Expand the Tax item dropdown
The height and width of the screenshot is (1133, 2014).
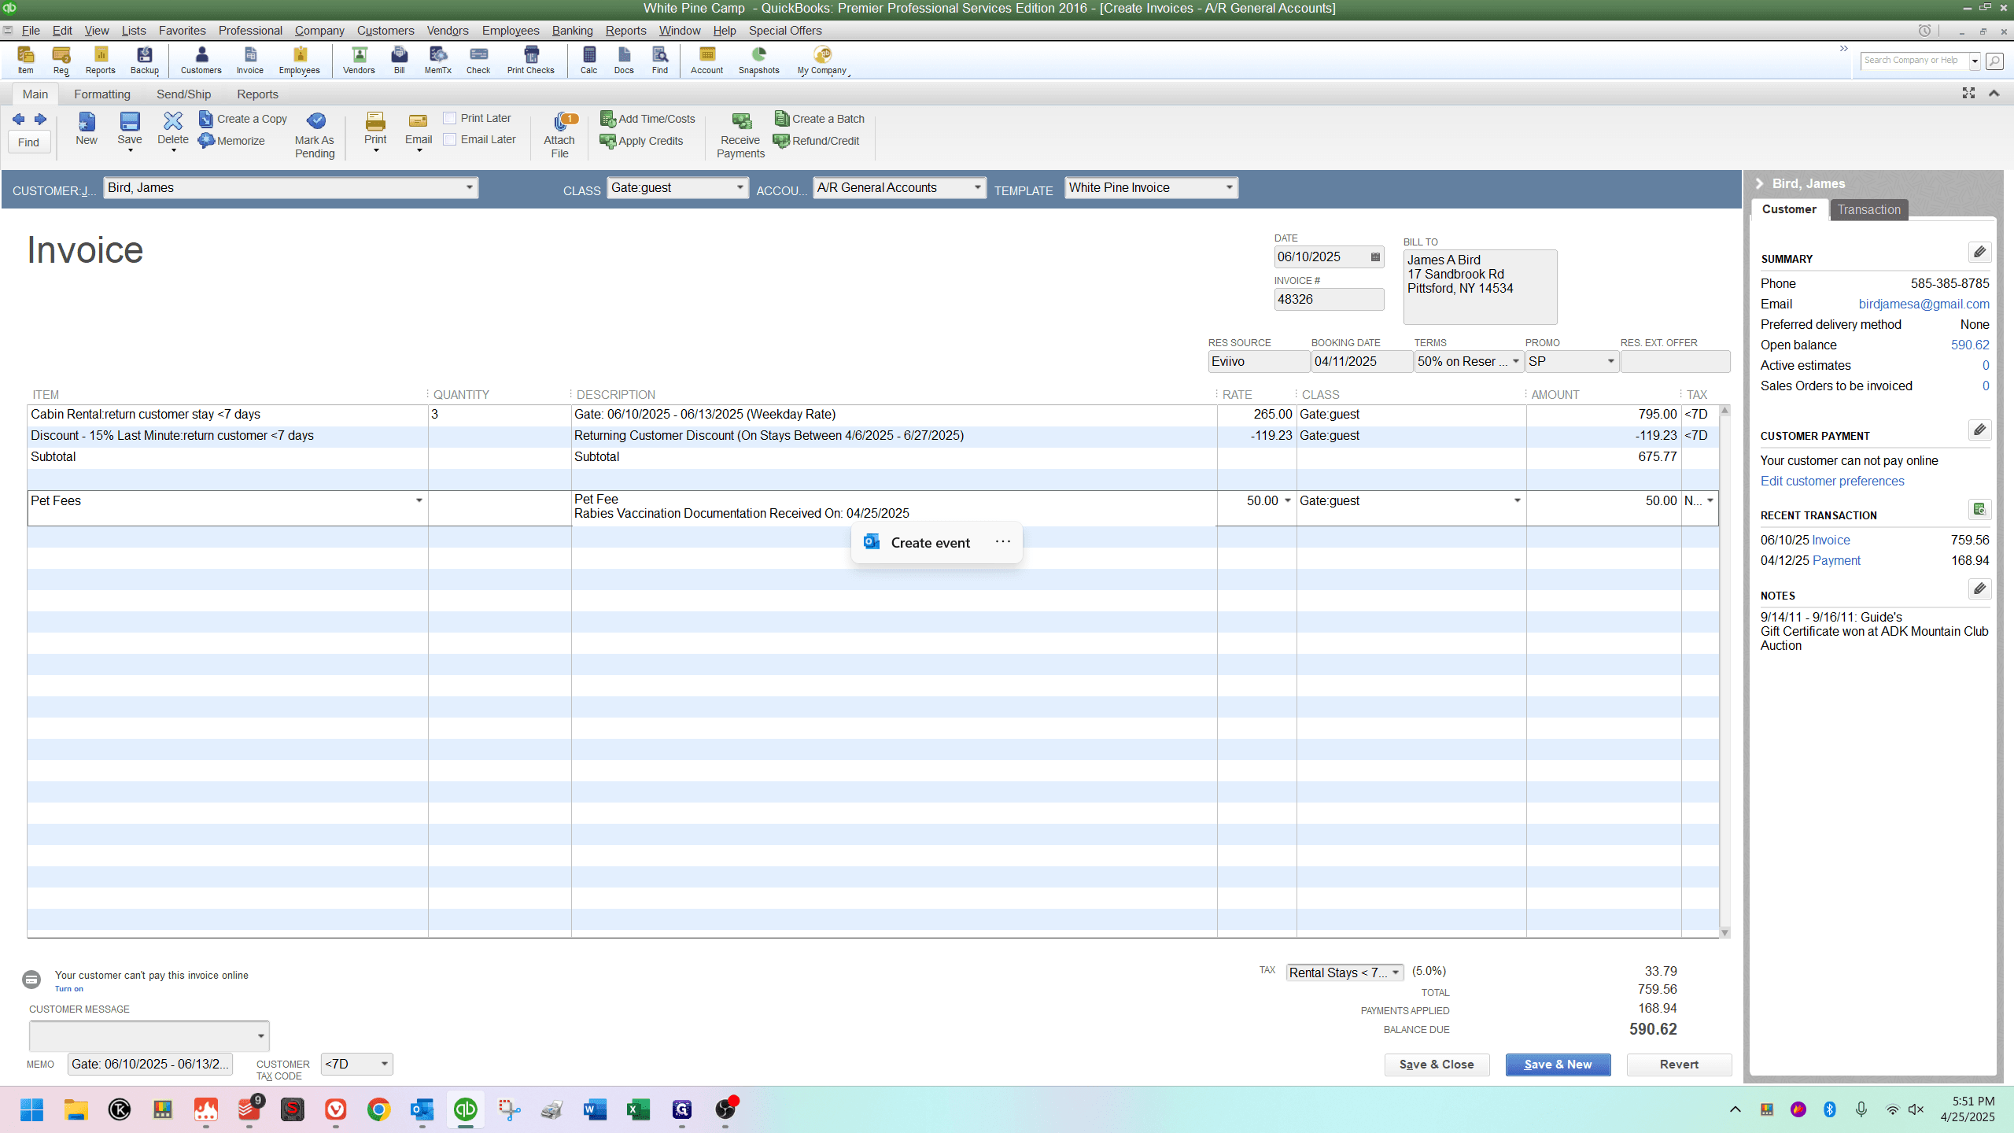point(1396,973)
